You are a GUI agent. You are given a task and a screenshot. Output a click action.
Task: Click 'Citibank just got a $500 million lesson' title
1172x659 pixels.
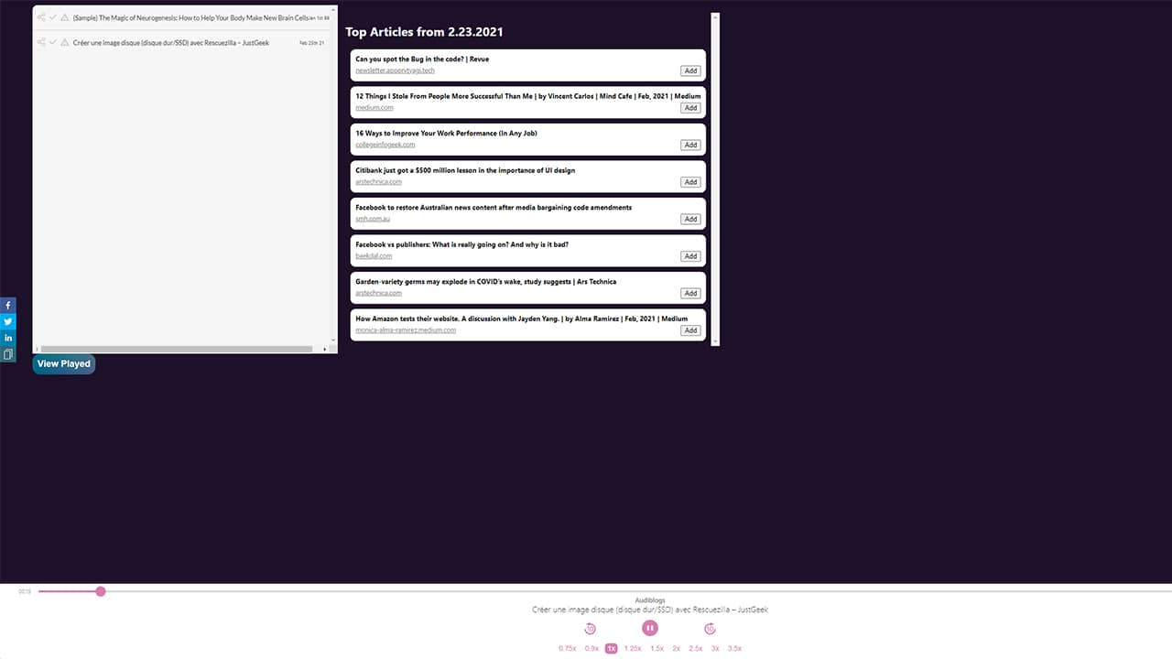tap(465, 170)
